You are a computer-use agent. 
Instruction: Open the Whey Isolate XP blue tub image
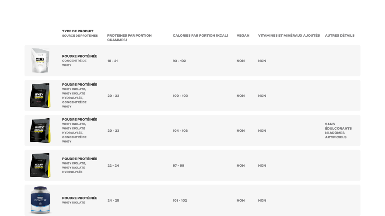[x=40, y=200]
